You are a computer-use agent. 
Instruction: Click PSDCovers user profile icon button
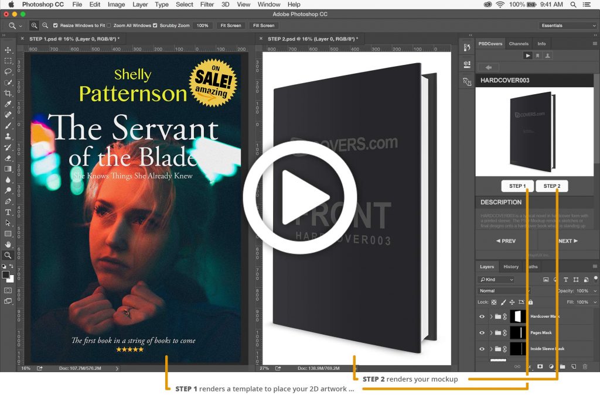[548, 56]
